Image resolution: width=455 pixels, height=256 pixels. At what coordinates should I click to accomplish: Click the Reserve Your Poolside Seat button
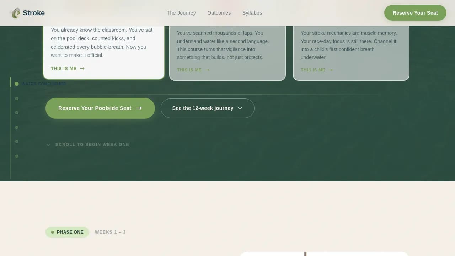click(100, 108)
